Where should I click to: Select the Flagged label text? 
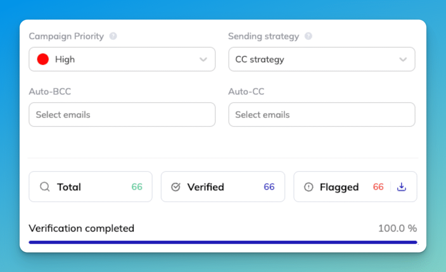coord(339,187)
